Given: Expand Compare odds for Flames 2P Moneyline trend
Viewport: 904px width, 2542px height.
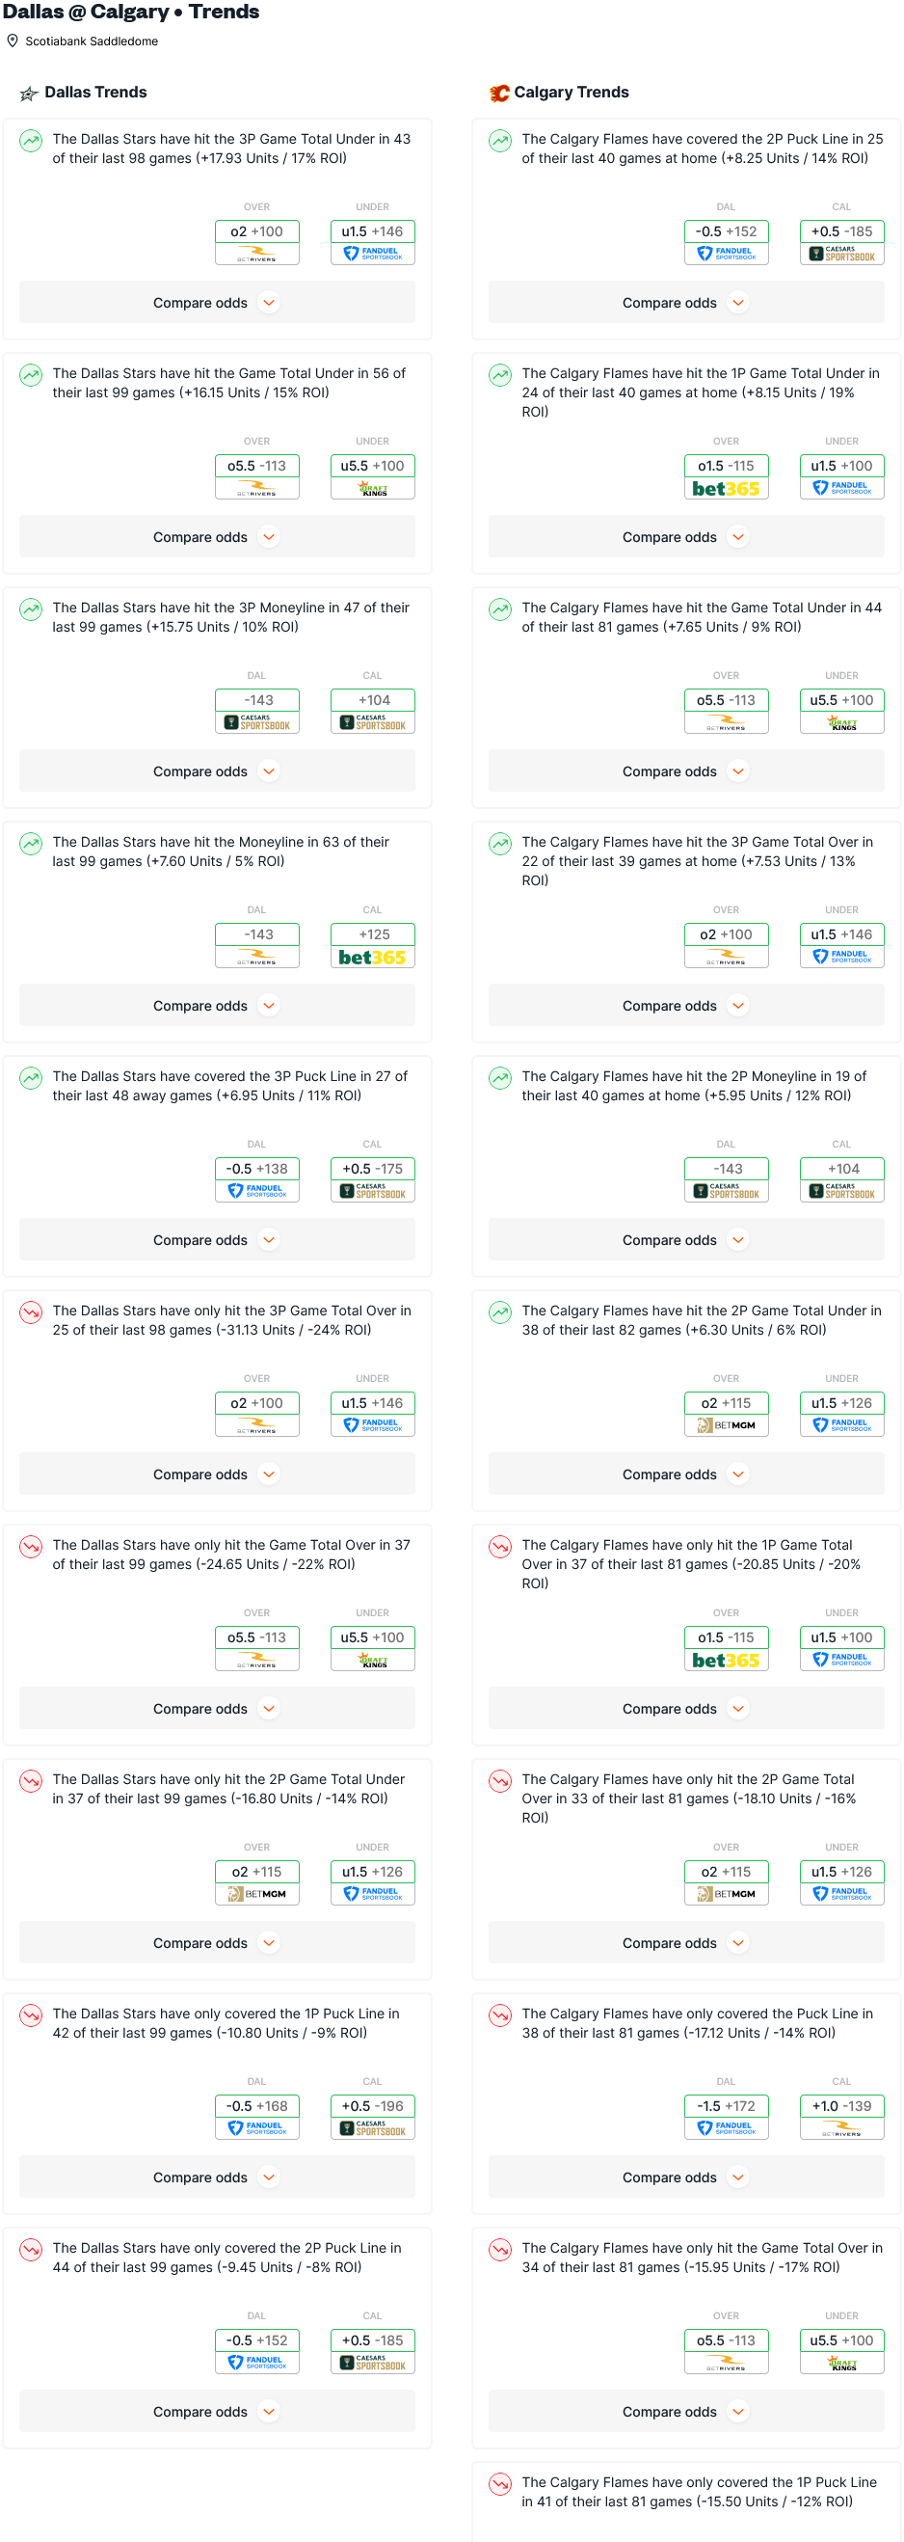Looking at the screenshot, I should pyautogui.click(x=686, y=1240).
